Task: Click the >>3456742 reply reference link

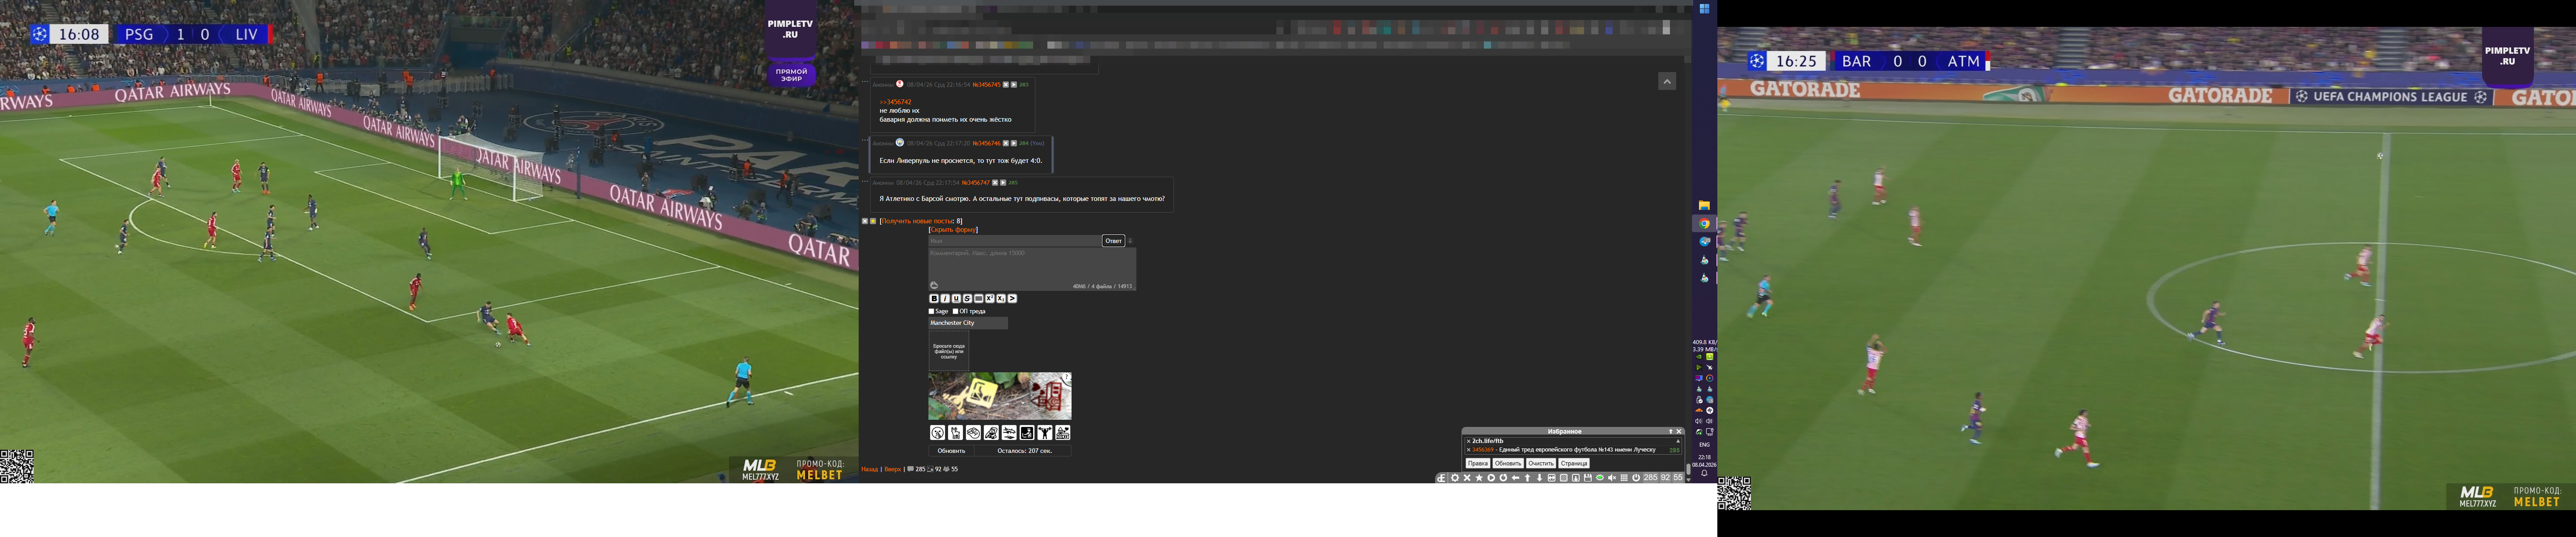Action: (895, 102)
